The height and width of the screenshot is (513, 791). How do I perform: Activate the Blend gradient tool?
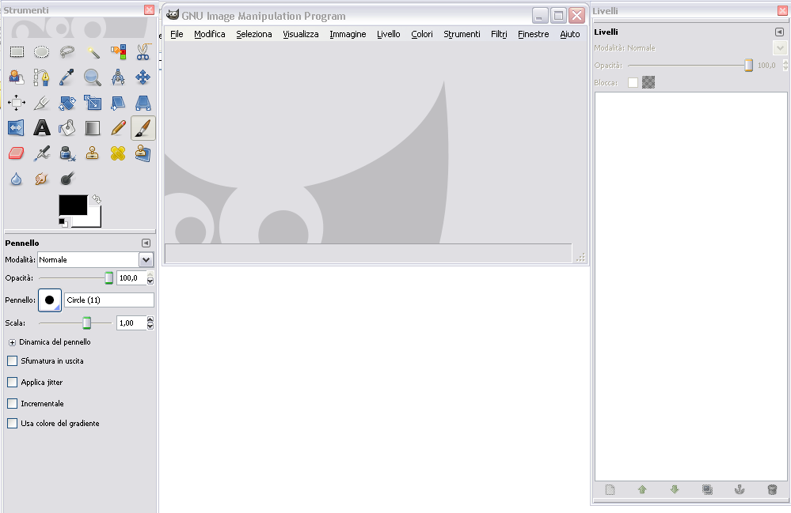pyautogui.click(x=93, y=128)
